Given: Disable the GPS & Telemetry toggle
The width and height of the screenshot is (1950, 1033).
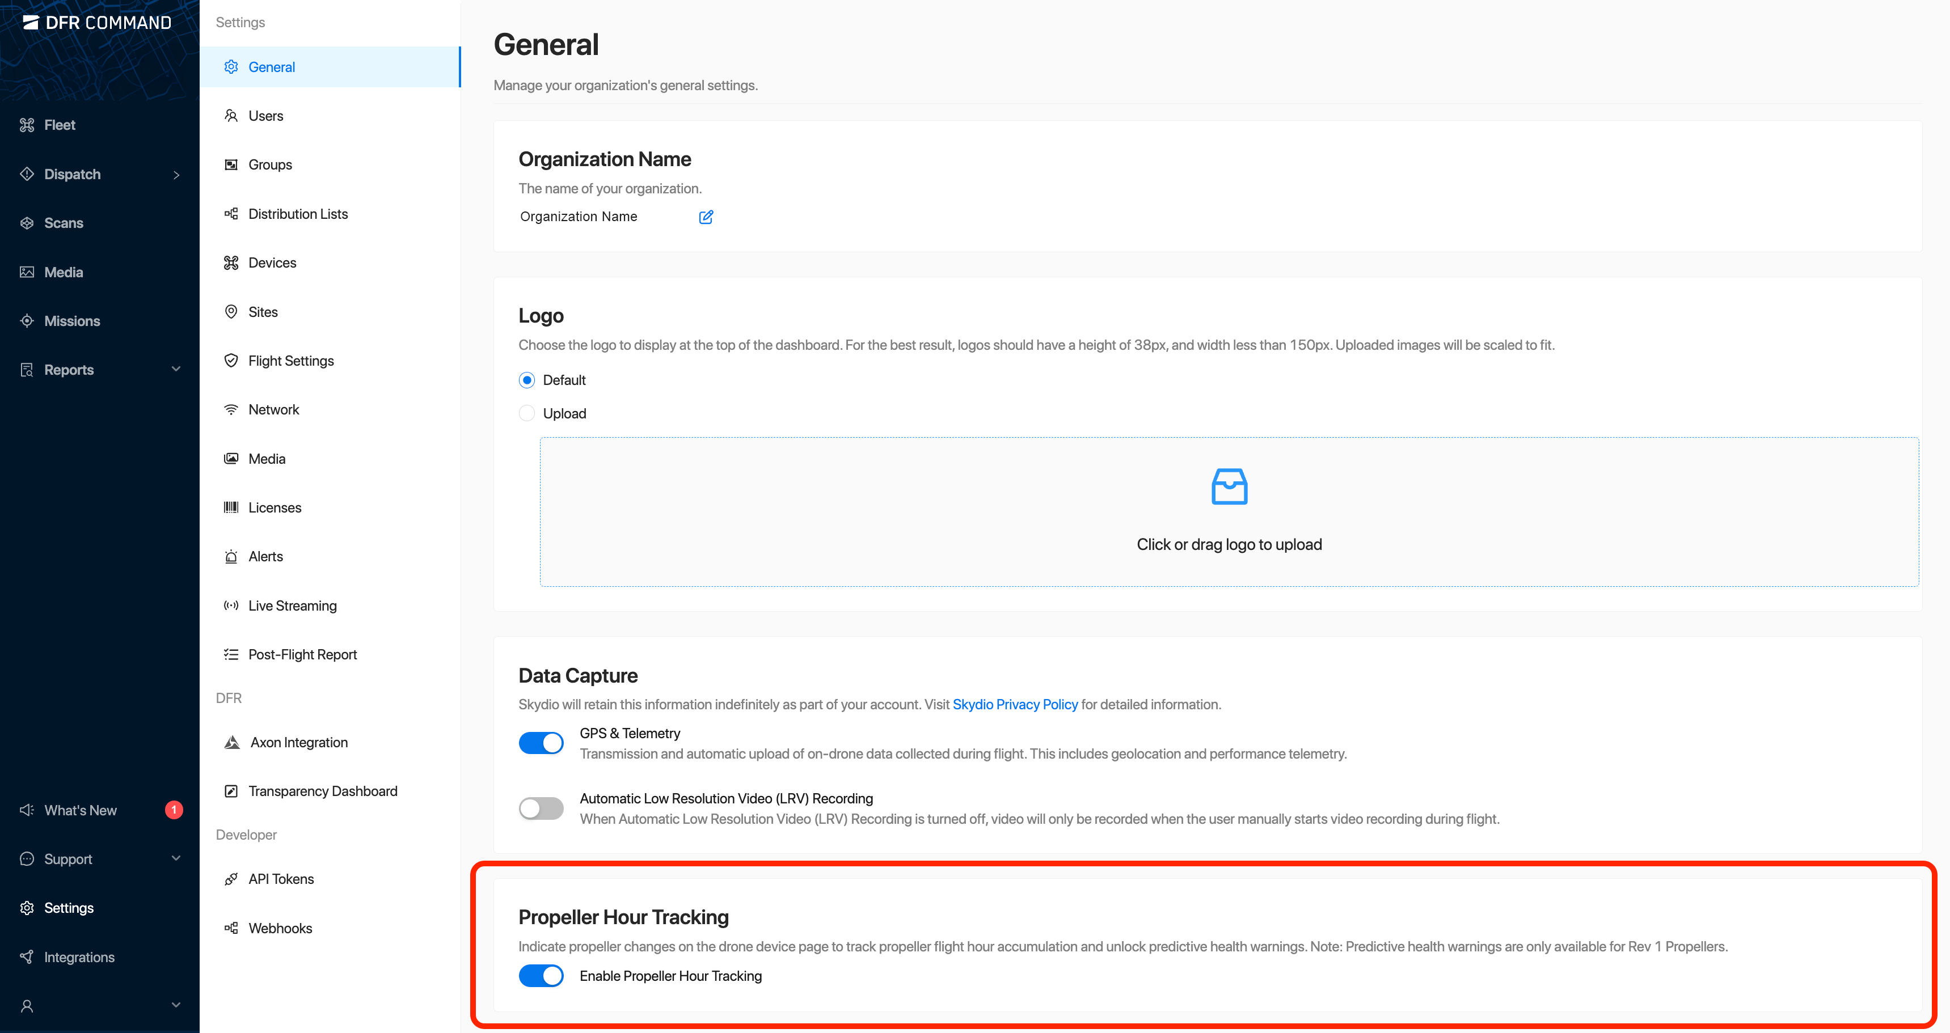Looking at the screenshot, I should (541, 743).
